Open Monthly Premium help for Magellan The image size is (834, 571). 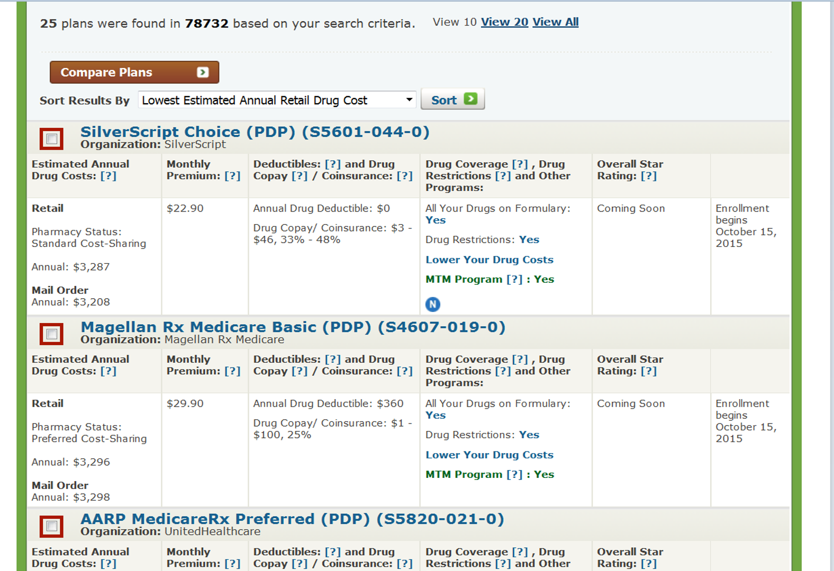pos(232,371)
